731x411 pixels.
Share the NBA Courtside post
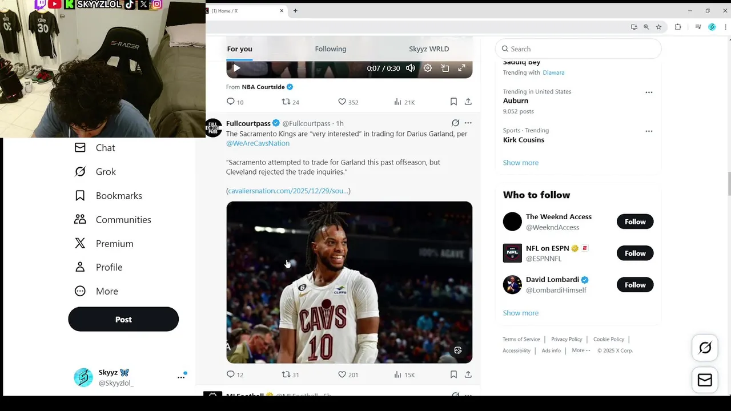click(x=468, y=102)
